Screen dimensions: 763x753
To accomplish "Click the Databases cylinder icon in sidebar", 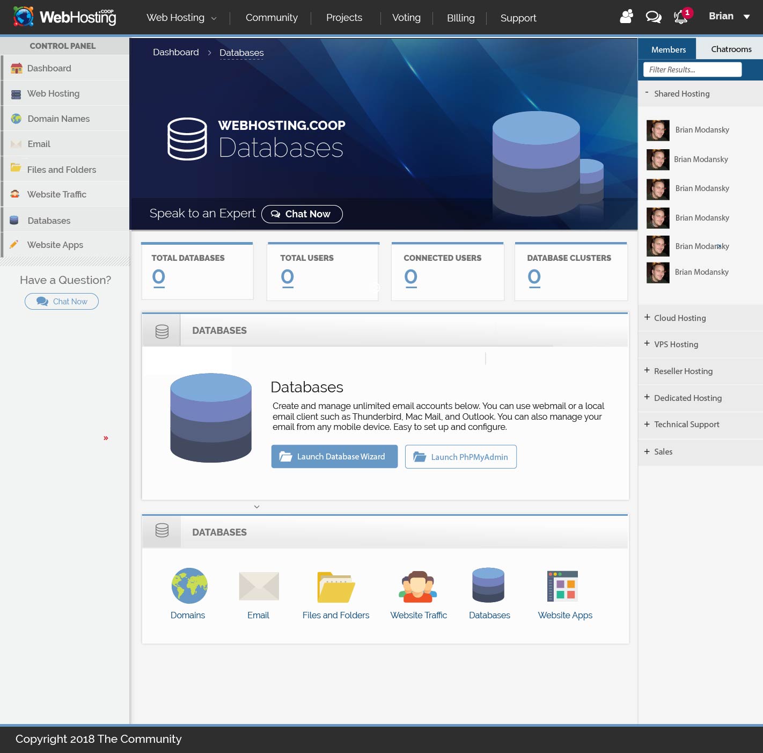I will tap(14, 220).
